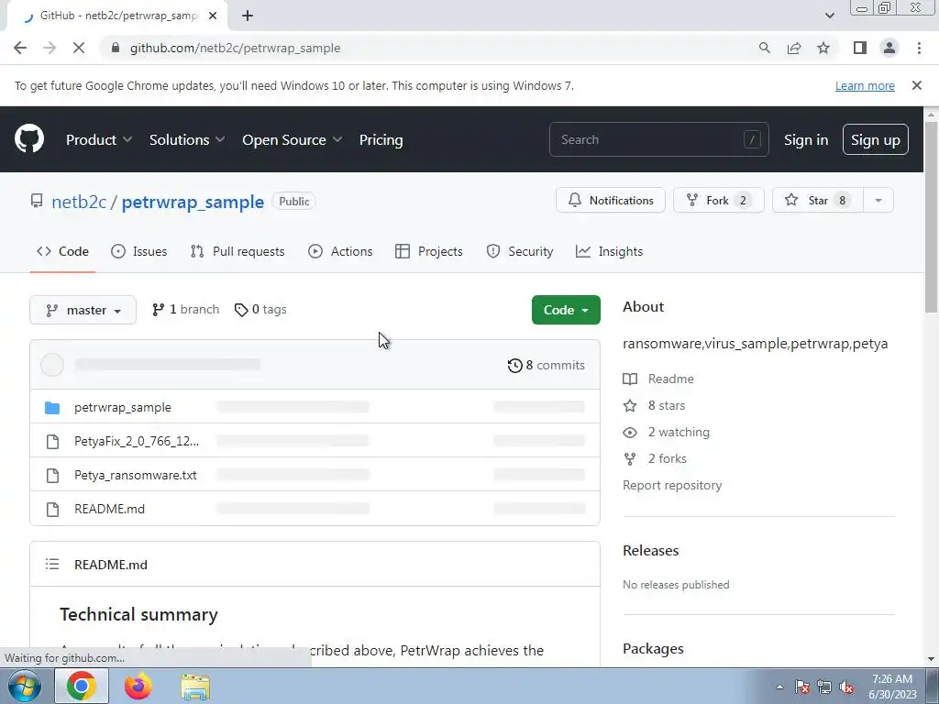Switch to the Code tab
Image resolution: width=939 pixels, height=704 pixels.
63,251
